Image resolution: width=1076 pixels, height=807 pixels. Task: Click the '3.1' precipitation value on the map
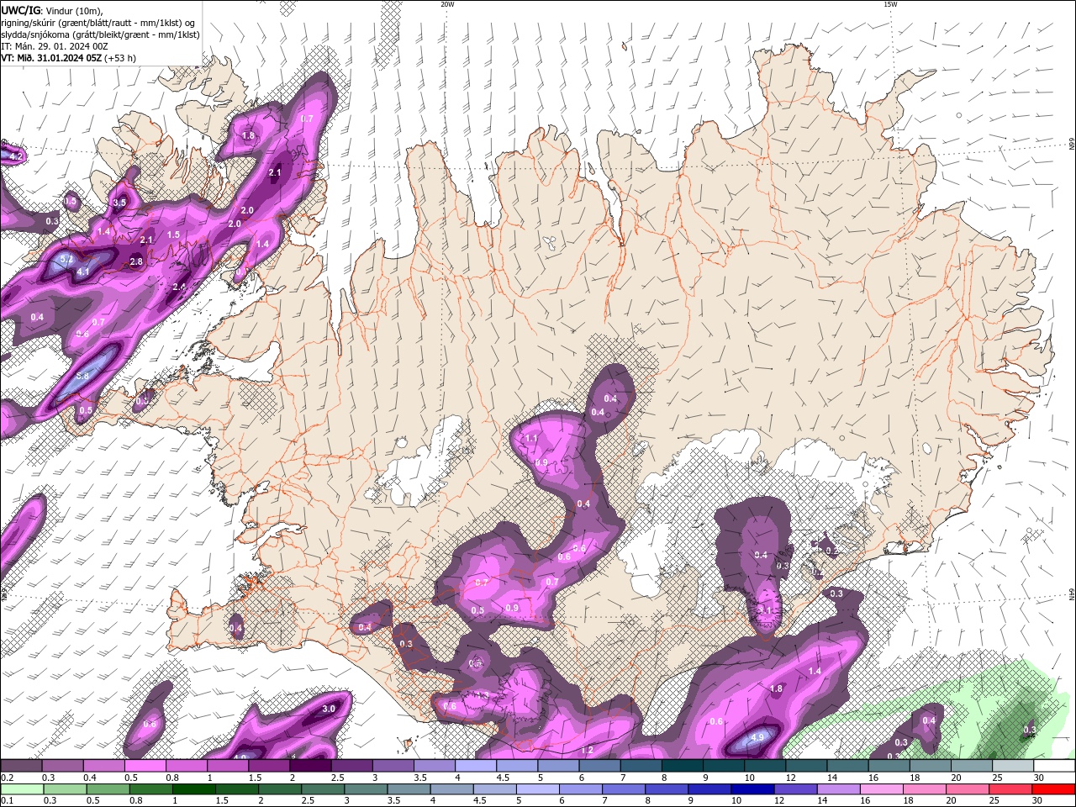tap(765, 610)
